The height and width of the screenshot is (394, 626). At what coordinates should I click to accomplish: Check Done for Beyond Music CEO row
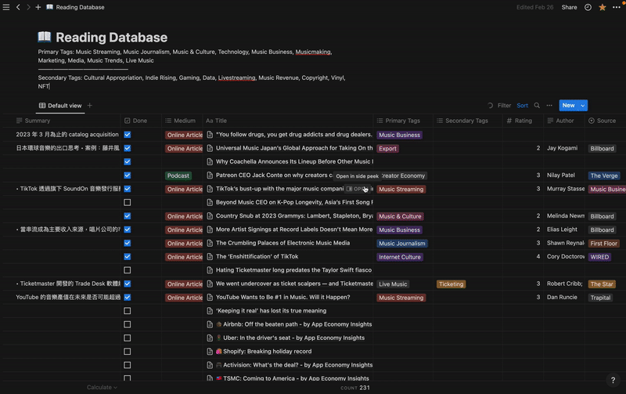pyautogui.click(x=128, y=202)
